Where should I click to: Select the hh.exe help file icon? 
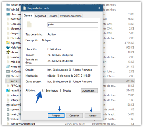point(8,52)
